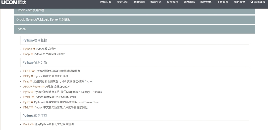Click Python中文自然語言NLP course title
The width and height of the screenshot is (268, 130).
pos(61,107)
